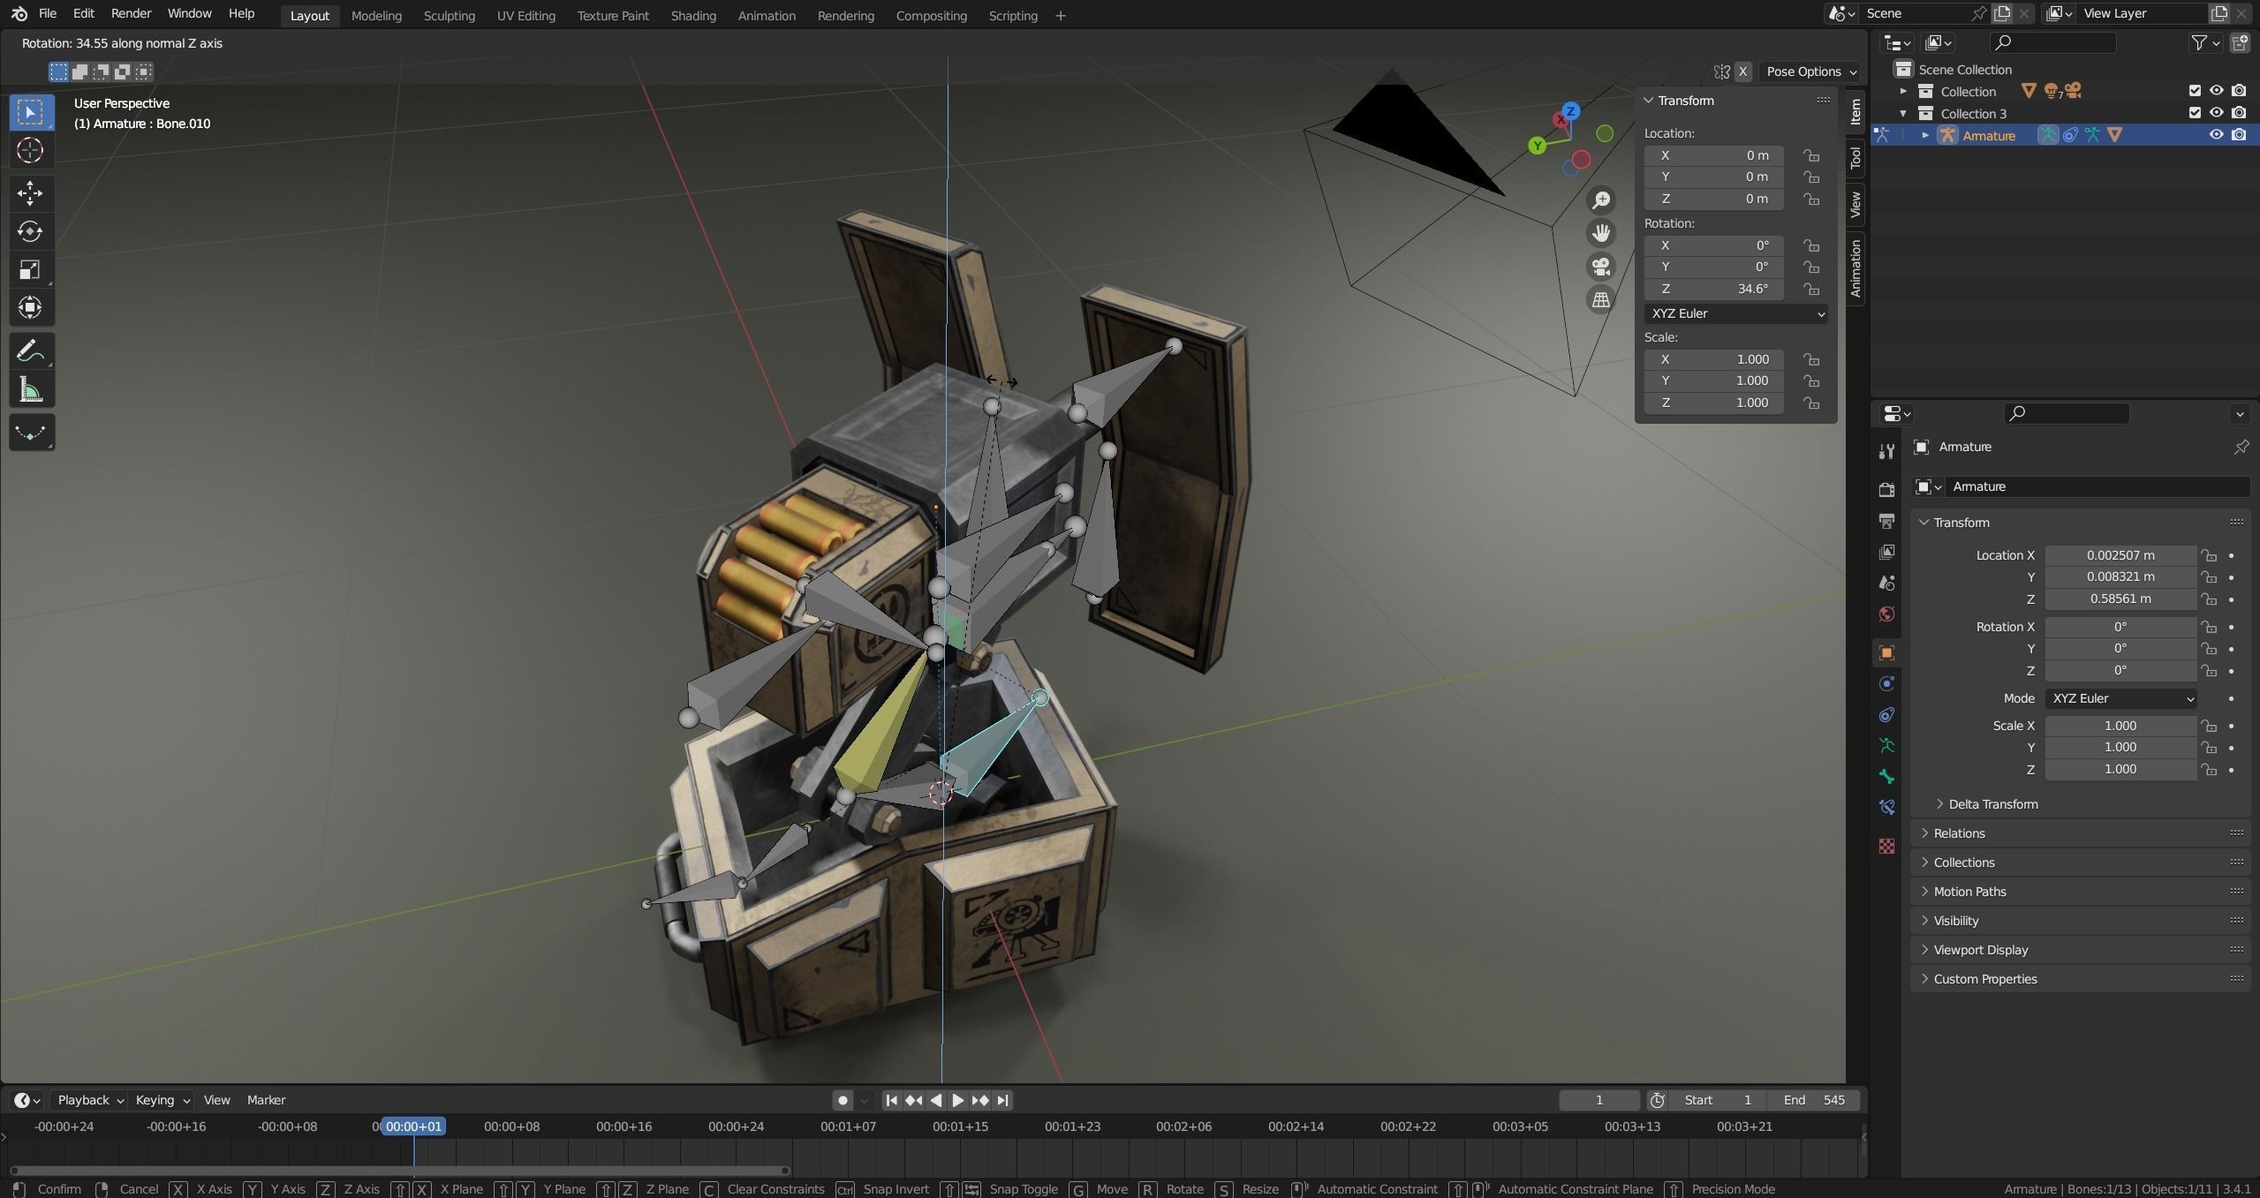This screenshot has width=2260, height=1198.
Task: Select the Breakdowner pose tool
Action: pos(31,433)
